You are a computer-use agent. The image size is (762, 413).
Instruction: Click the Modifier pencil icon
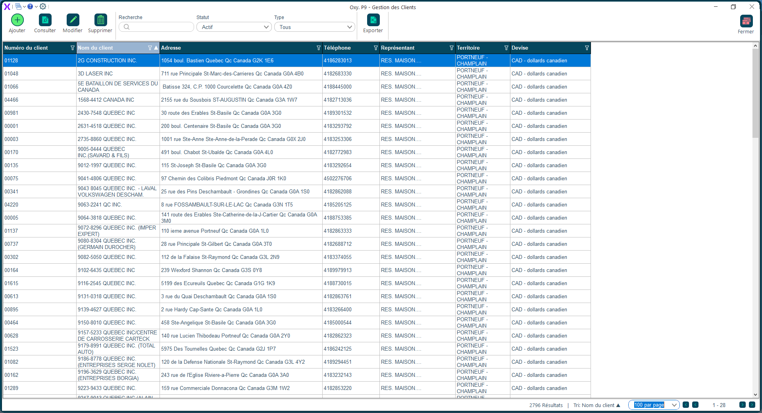(73, 20)
